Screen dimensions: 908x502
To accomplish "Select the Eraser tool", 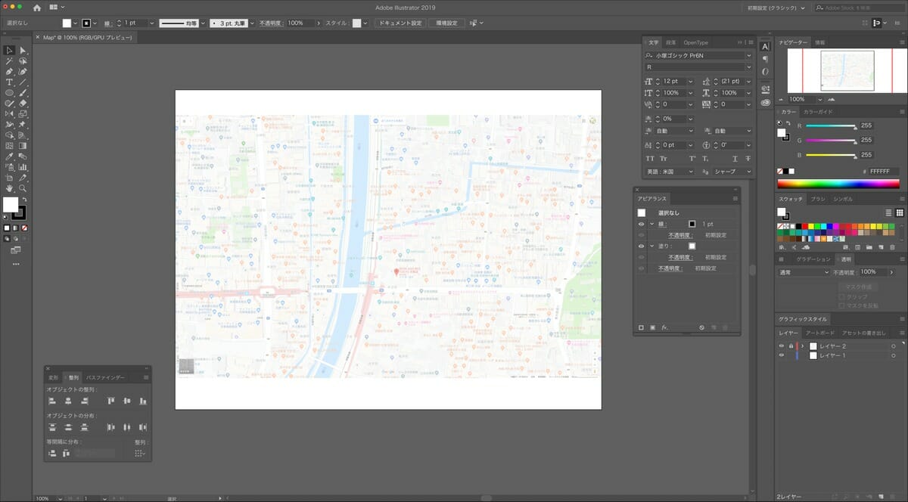I will [x=23, y=103].
